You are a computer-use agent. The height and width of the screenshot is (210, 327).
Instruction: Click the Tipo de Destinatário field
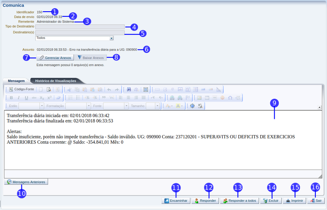80,27
